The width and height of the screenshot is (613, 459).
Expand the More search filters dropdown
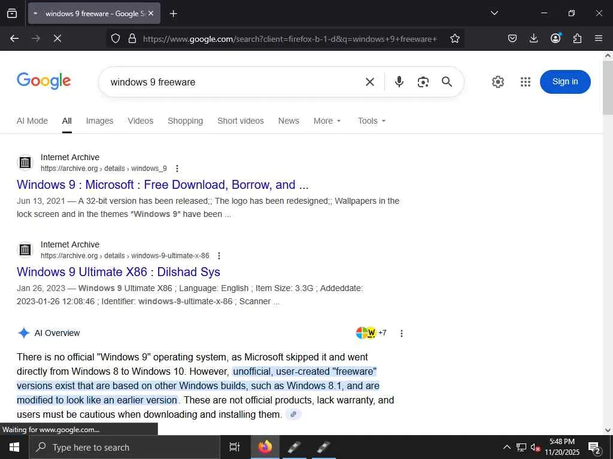(x=327, y=121)
